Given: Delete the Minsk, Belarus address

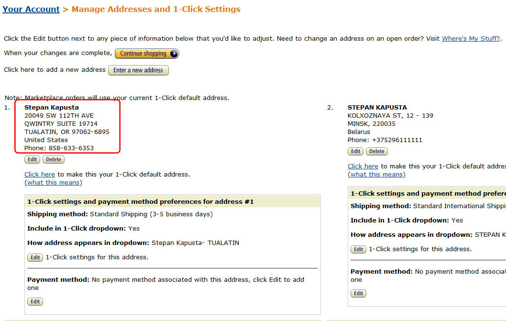Looking at the screenshot, I should pos(377,152).
